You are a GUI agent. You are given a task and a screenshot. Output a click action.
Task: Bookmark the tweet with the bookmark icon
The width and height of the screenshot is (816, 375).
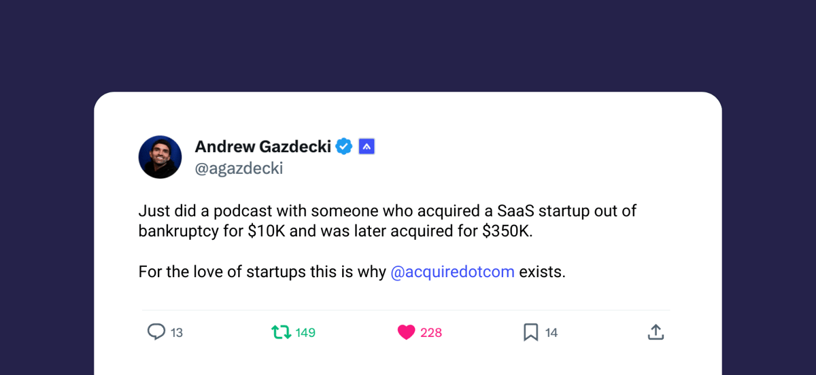pos(531,332)
